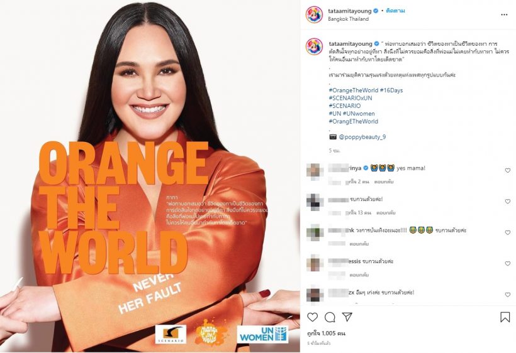
Task: Open comment bubble icon below post
Action: coord(330,317)
